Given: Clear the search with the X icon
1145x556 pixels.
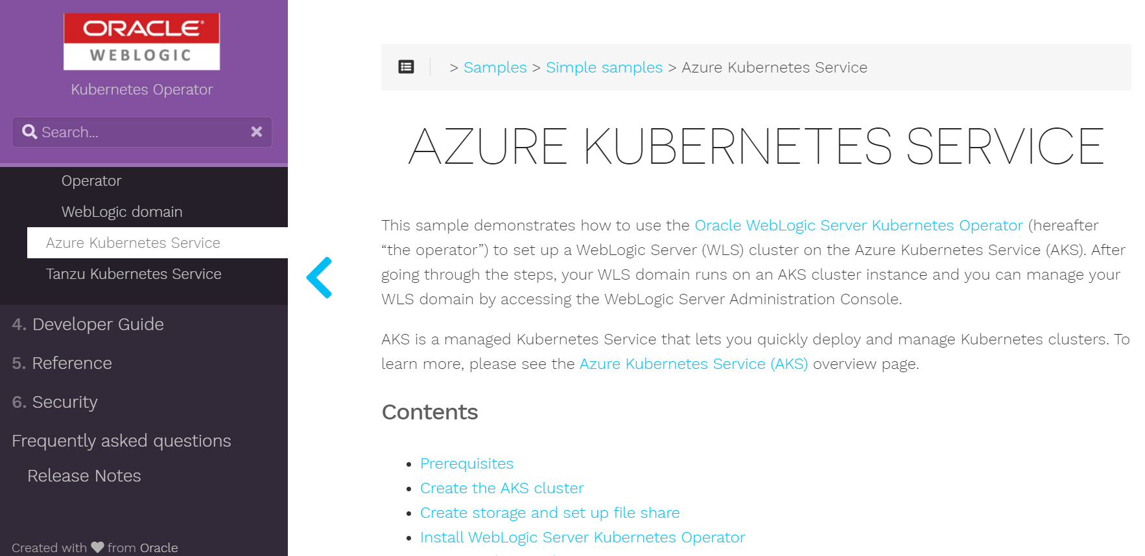Looking at the screenshot, I should (257, 131).
